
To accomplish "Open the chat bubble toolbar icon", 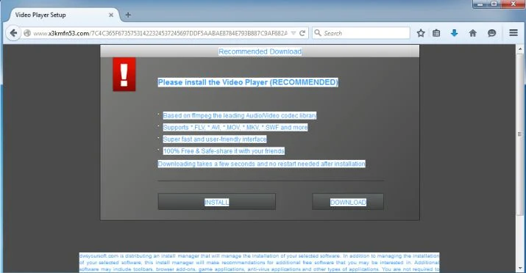I will (x=491, y=33).
